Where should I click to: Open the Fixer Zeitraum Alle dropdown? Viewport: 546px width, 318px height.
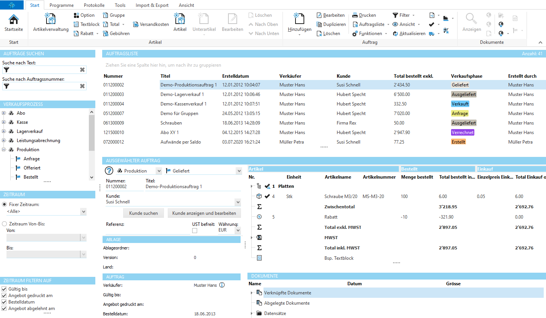click(x=84, y=211)
